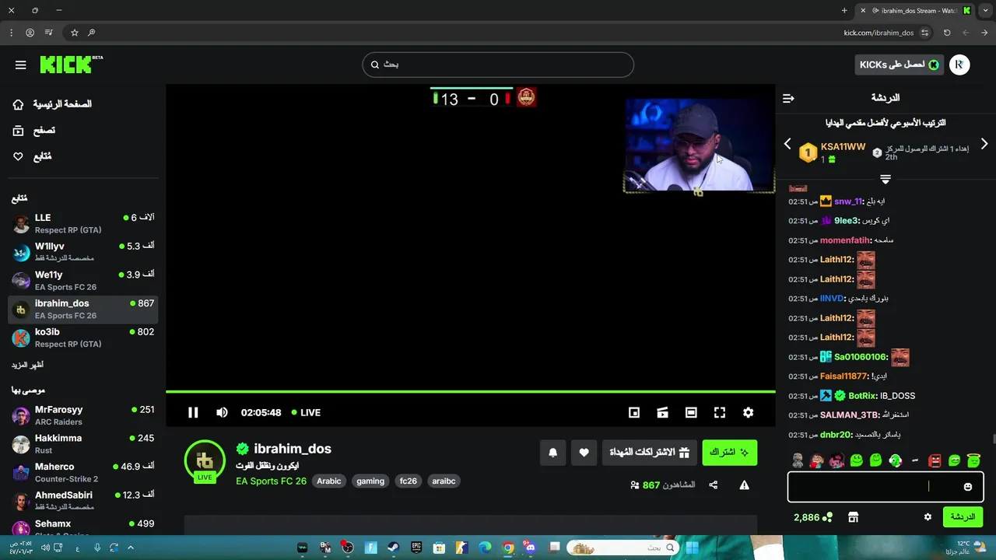Open Steam from the taskbar
996x560 pixels.
(x=394, y=548)
